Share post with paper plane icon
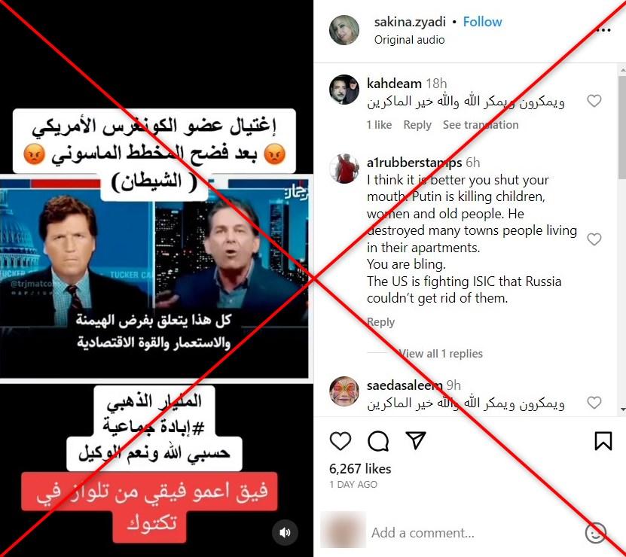Screen dimensions: 626x557 pos(416,440)
